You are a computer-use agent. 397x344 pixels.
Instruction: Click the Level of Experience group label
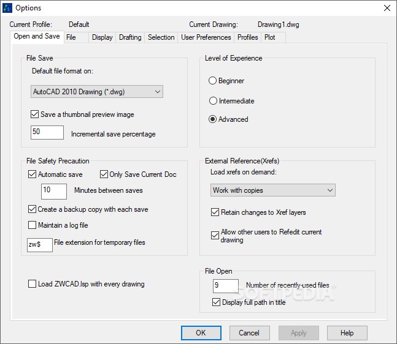point(233,58)
